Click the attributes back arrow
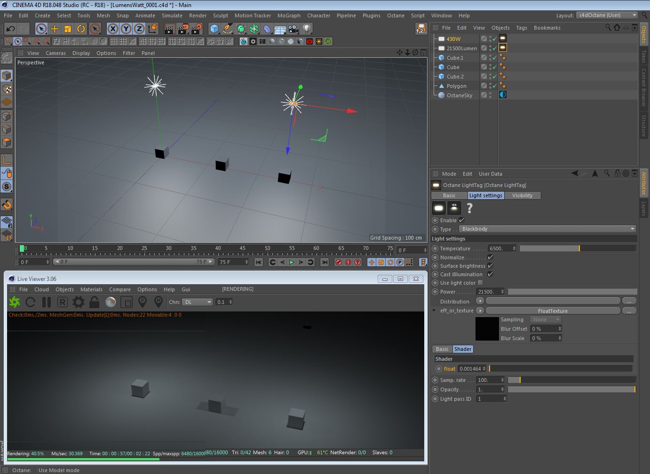Image resolution: width=650 pixels, height=474 pixels. (575, 173)
